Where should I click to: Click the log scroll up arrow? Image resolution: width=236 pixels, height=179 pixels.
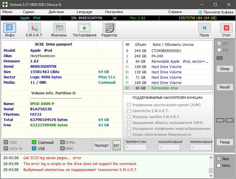pos(211,157)
